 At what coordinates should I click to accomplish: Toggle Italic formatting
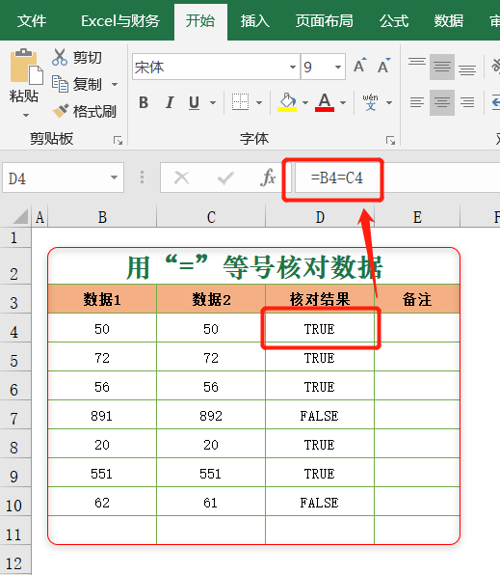coord(170,102)
